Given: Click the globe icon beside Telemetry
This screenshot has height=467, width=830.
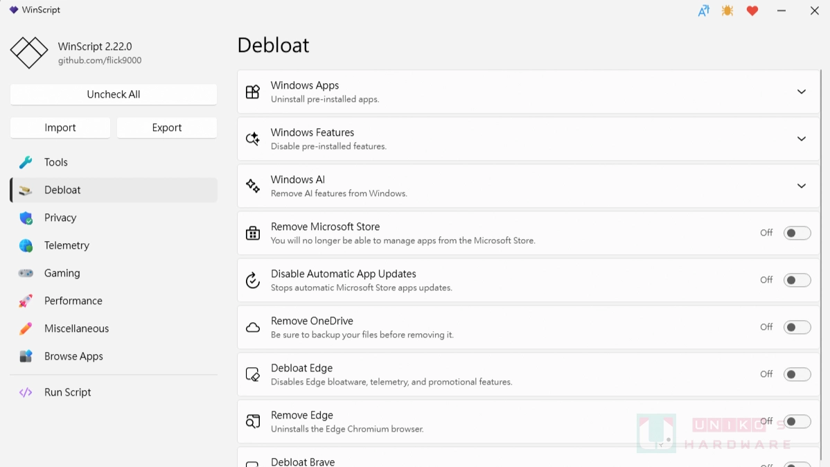Looking at the screenshot, I should (x=26, y=245).
